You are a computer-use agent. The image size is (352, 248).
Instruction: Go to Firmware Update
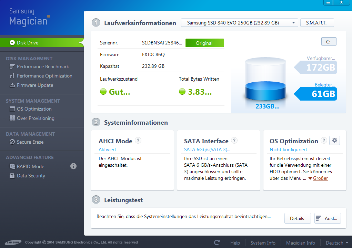coord(35,85)
